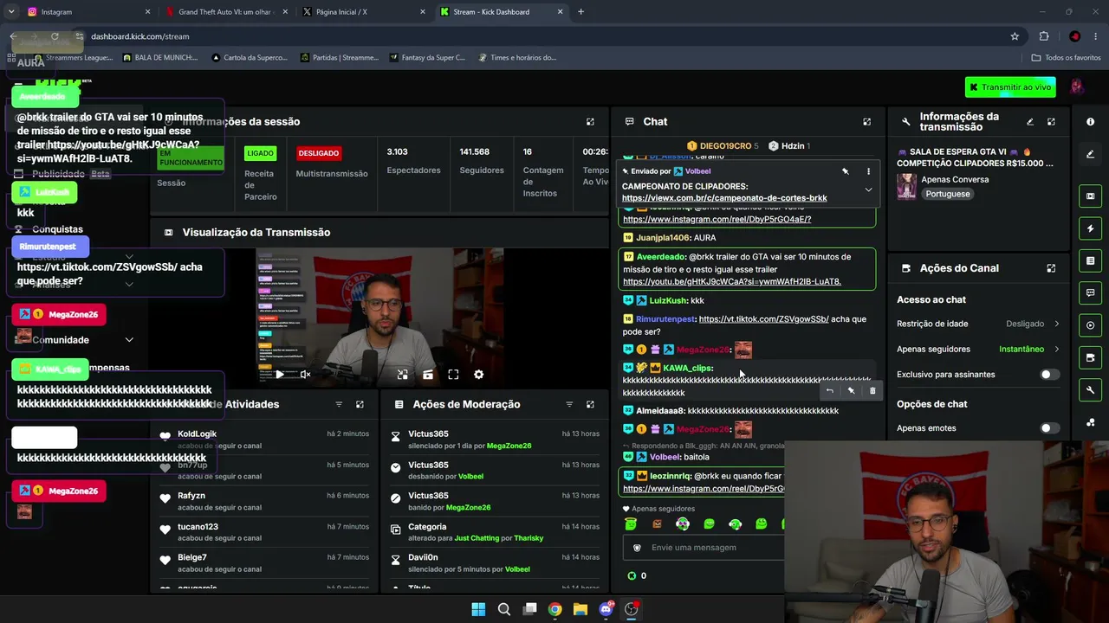Filter the Ações de Moderação list
1109x623 pixels.
point(569,404)
